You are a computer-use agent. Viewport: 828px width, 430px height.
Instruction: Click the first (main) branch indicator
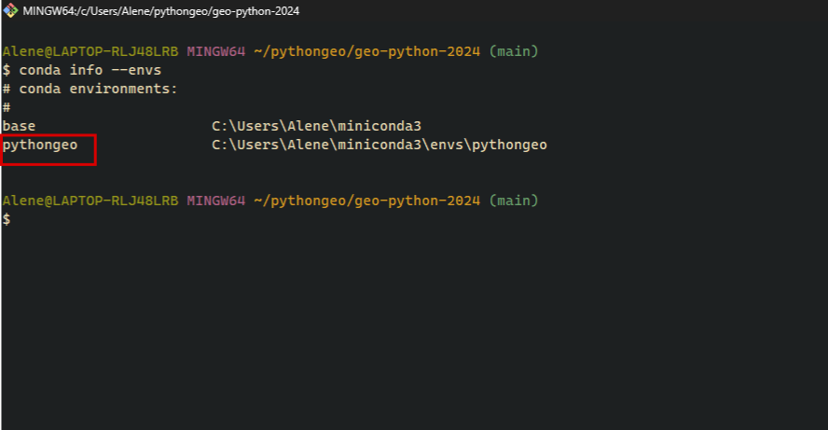pos(514,50)
